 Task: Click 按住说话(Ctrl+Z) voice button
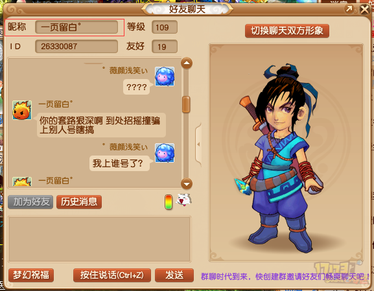coord(112,275)
